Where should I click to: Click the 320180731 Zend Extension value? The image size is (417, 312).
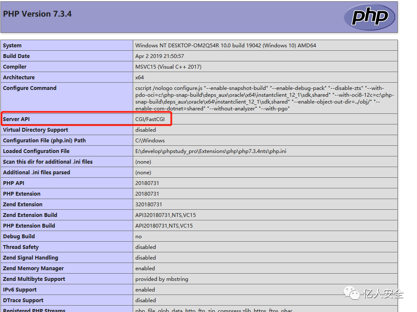point(149,204)
